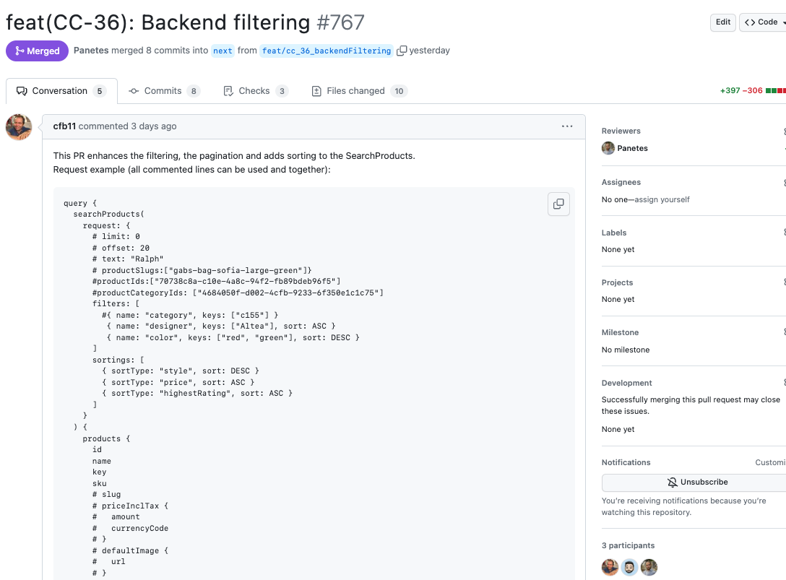Screen dimensions: 786x580
Task: Switch to the Conversation tab
Action: point(60,91)
